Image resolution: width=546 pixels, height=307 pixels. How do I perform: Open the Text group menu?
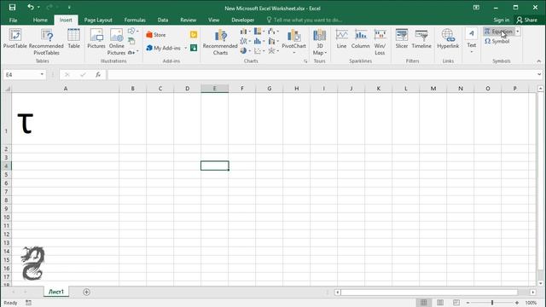coord(472,41)
